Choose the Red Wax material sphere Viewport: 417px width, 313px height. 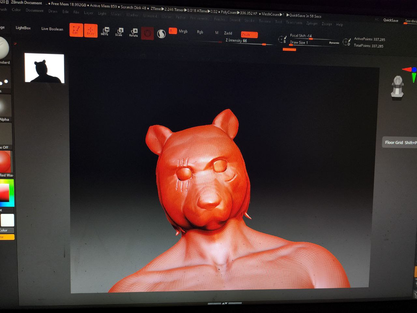click(5, 162)
